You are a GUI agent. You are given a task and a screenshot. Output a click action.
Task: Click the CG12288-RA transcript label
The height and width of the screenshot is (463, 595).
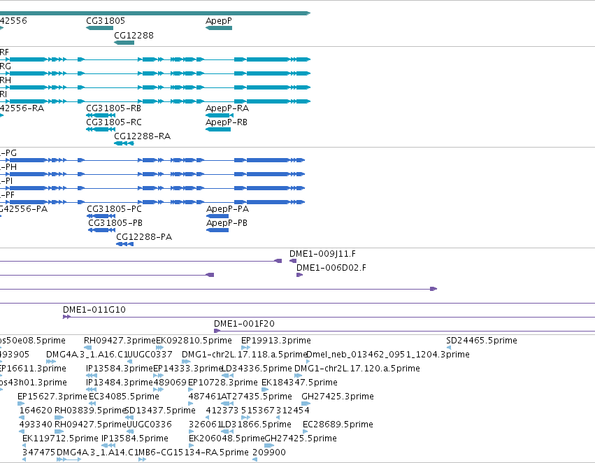click(x=143, y=136)
